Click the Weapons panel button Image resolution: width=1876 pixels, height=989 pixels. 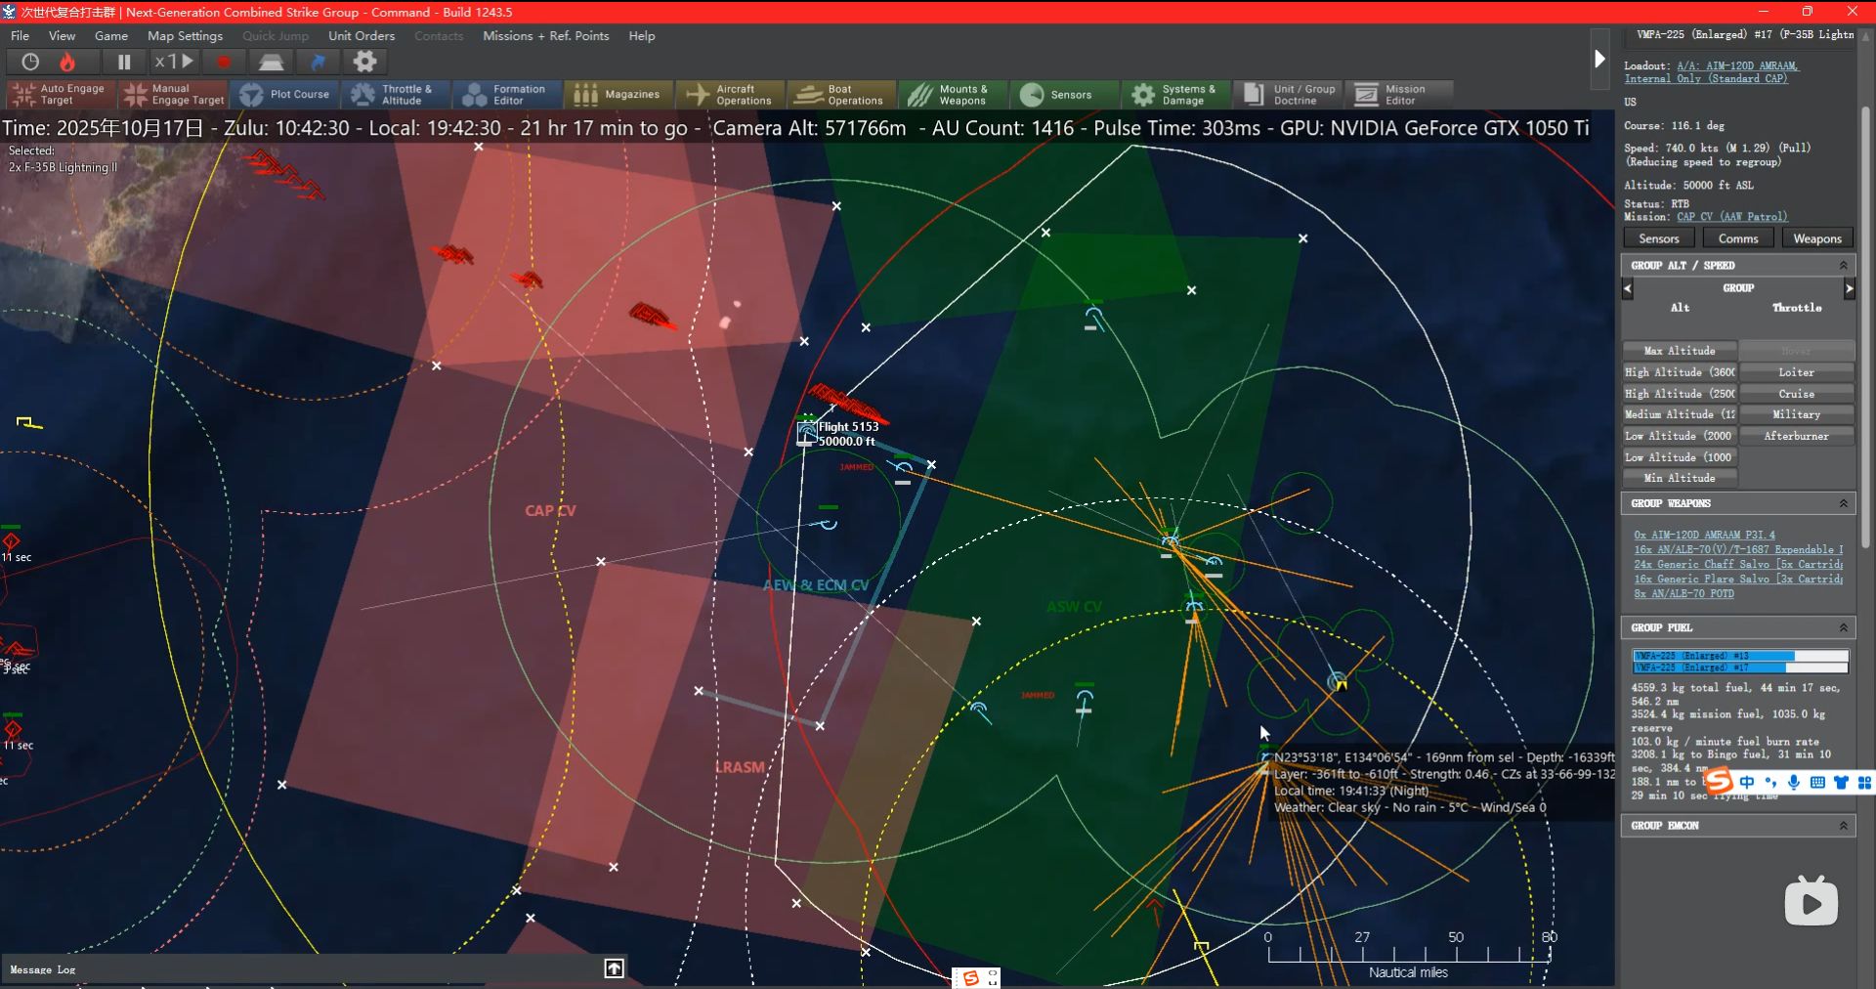1817,238
